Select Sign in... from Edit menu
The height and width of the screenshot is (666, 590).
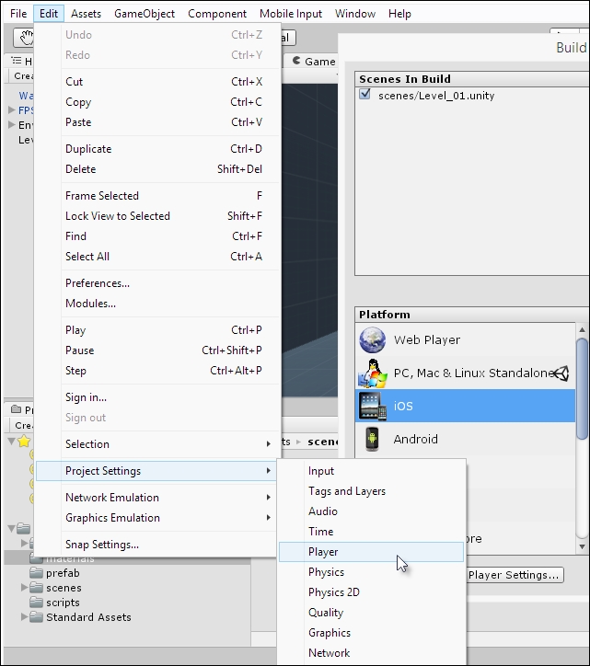pos(157,397)
